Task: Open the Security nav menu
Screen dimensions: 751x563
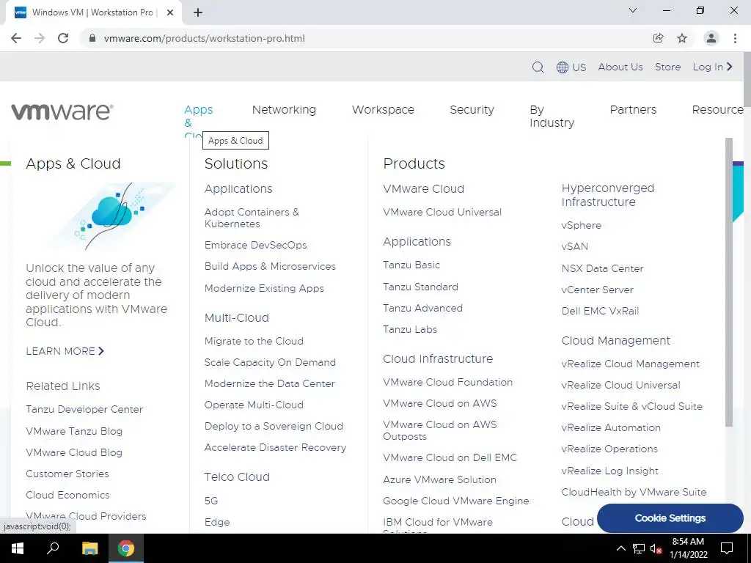Action: 472,110
